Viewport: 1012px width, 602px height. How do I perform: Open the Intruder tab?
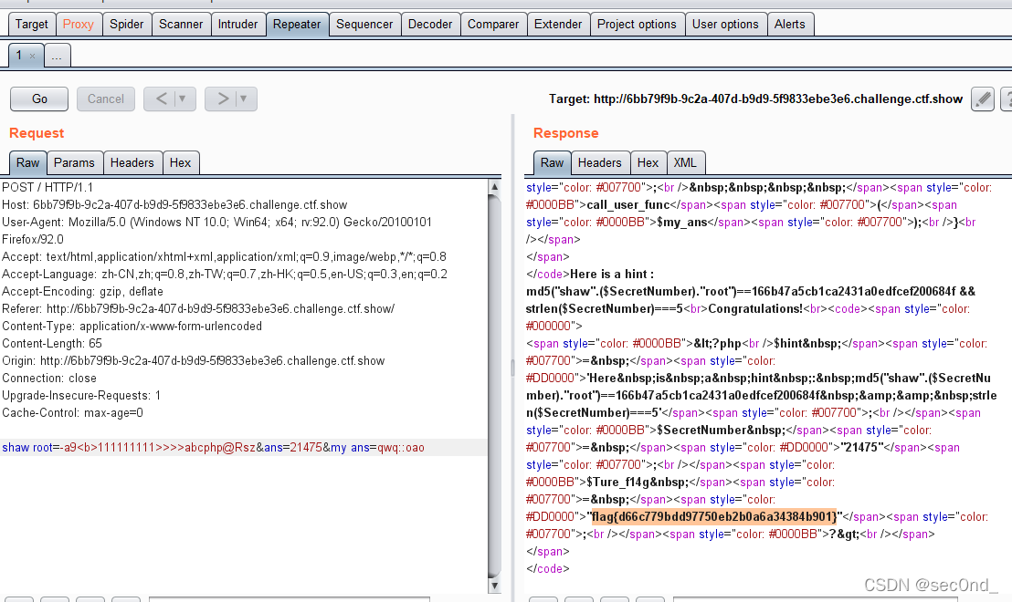pyautogui.click(x=237, y=24)
